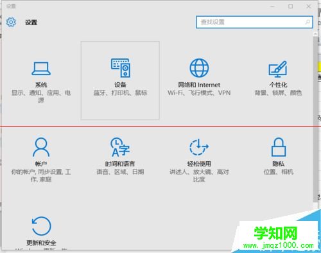Click the 背景、锁屏、颜色 description

click(278, 92)
